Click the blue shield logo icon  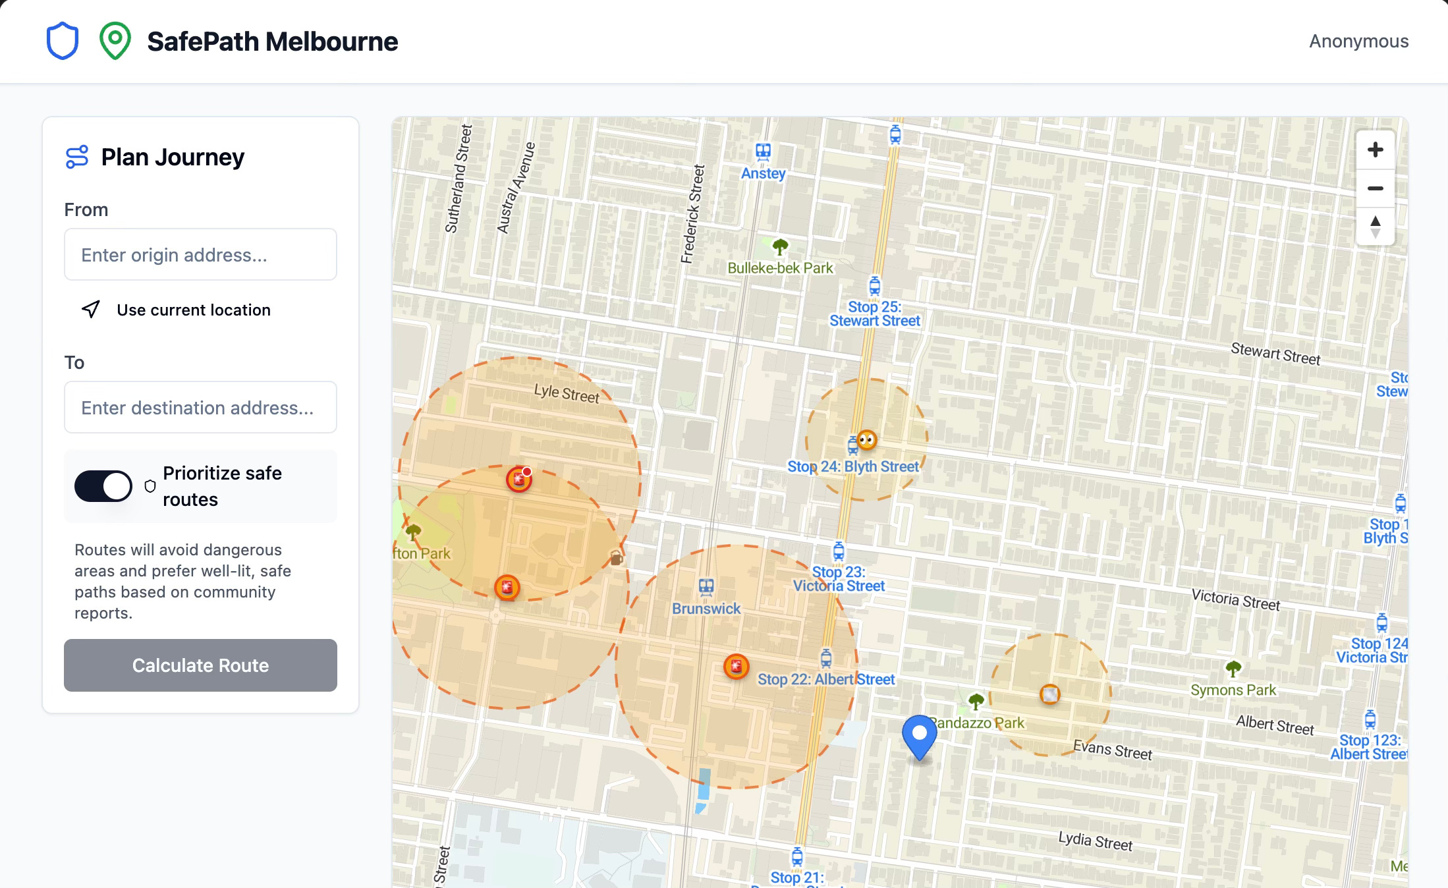coord(63,41)
